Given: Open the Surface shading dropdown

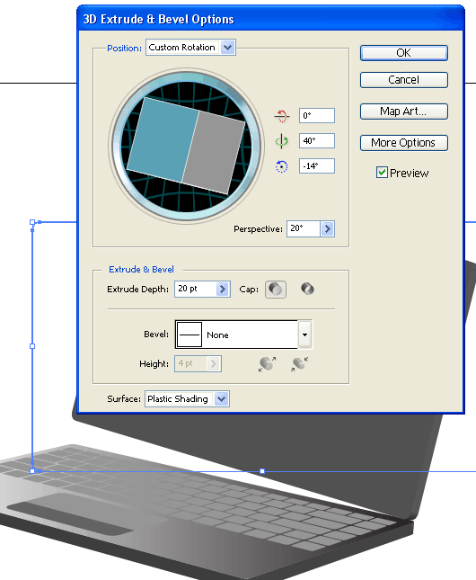Looking at the screenshot, I should [221, 398].
